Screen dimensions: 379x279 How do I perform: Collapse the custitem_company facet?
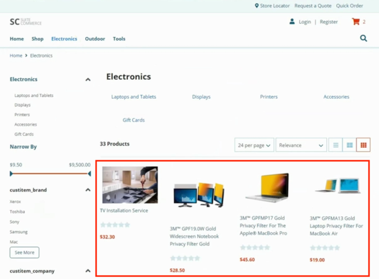[x=88, y=271]
